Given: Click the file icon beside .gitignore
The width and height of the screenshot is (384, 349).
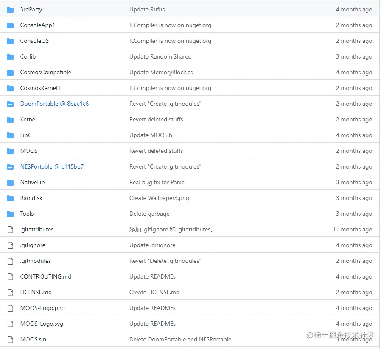Looking at the screenshot, I should pos(10,245).
